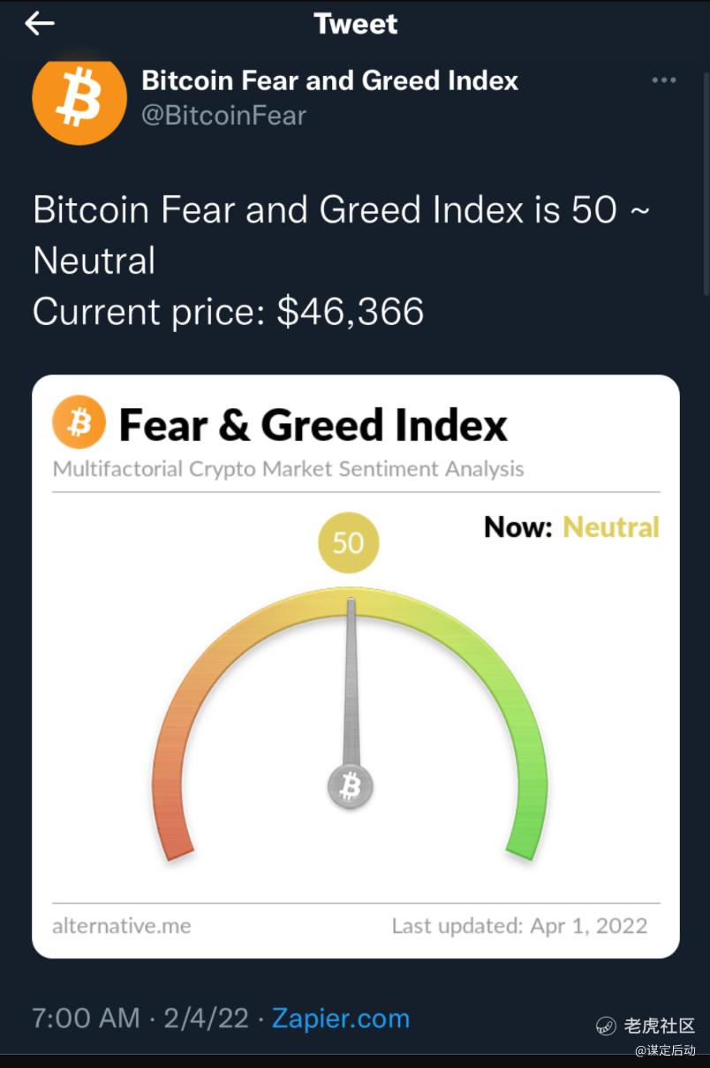
Task: Click the 7:00 AM 2/4/22 timestamp
Action: [140, 1018]
